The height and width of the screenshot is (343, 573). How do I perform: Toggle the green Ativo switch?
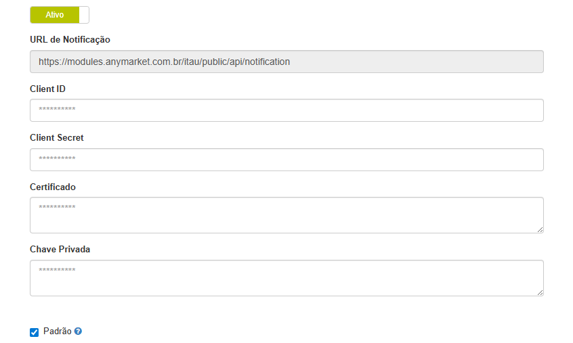tap(55, 15)
